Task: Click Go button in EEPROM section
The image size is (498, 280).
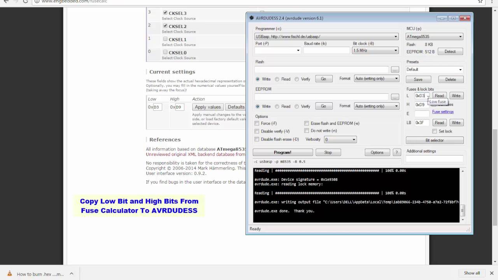Action: pos(323,106)
